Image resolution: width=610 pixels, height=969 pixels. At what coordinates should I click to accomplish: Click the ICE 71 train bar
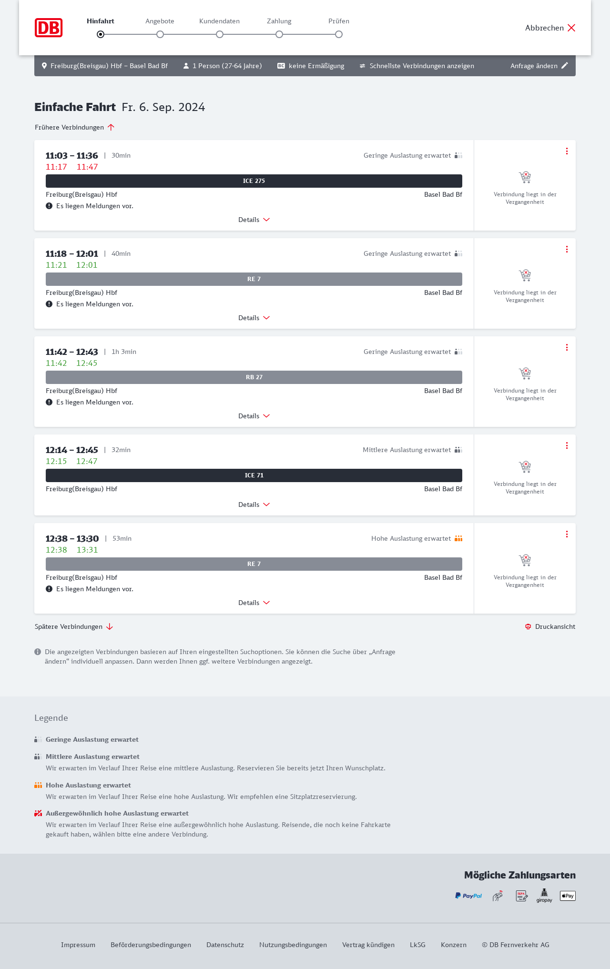254,475
